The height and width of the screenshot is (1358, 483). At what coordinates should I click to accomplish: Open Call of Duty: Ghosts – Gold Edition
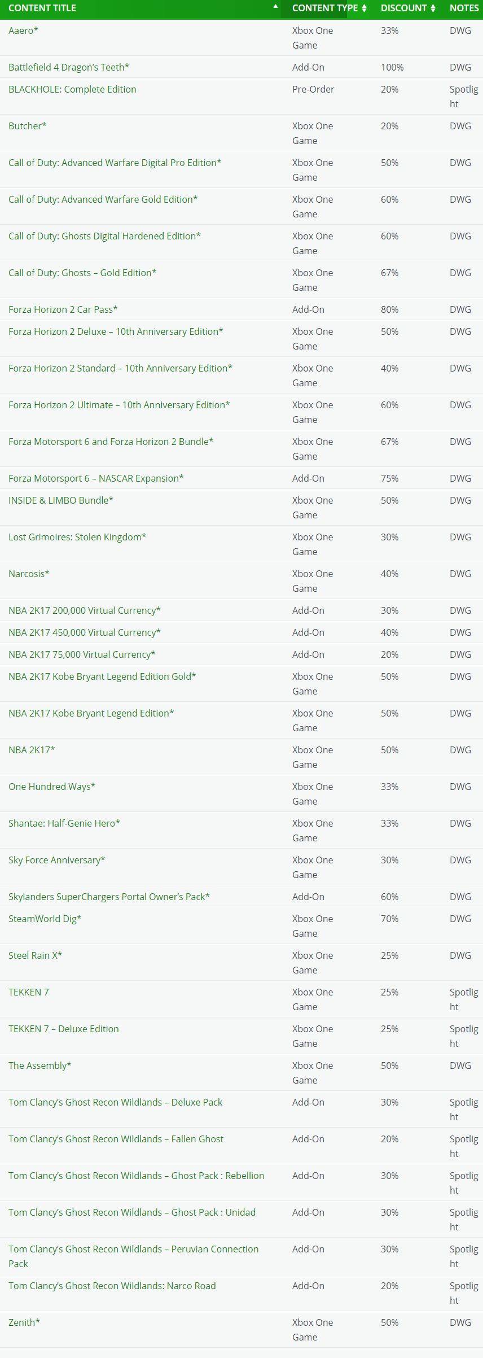click(x=82, y=273)
